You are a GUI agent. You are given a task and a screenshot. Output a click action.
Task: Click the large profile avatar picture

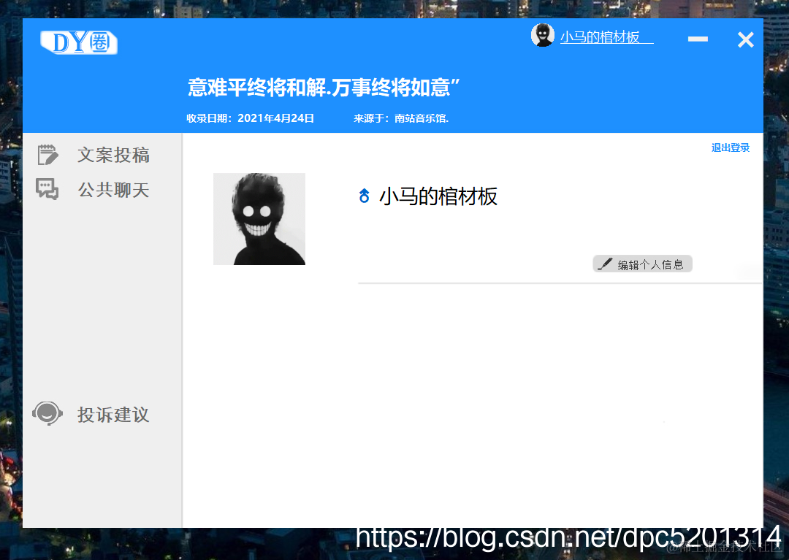coord(259,218)
